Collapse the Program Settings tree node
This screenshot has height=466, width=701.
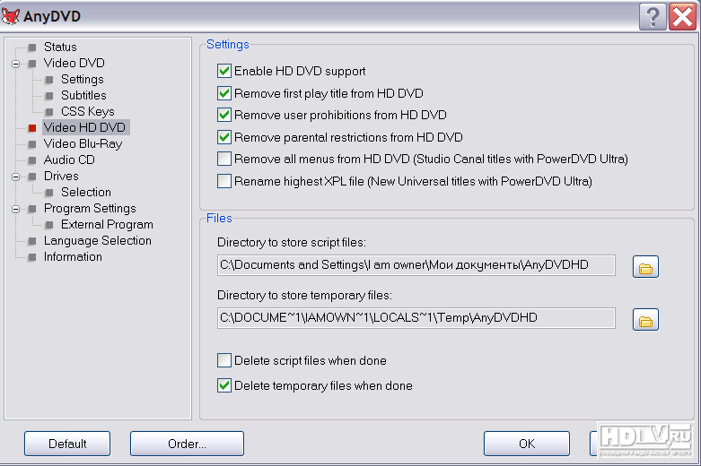point(15,209)
